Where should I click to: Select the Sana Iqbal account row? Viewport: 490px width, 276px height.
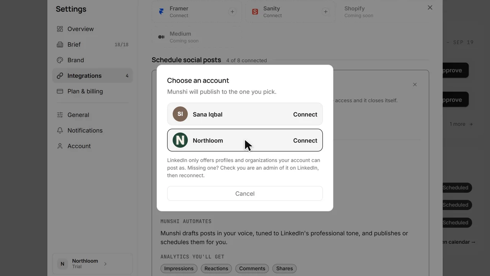tap(245, 114)
